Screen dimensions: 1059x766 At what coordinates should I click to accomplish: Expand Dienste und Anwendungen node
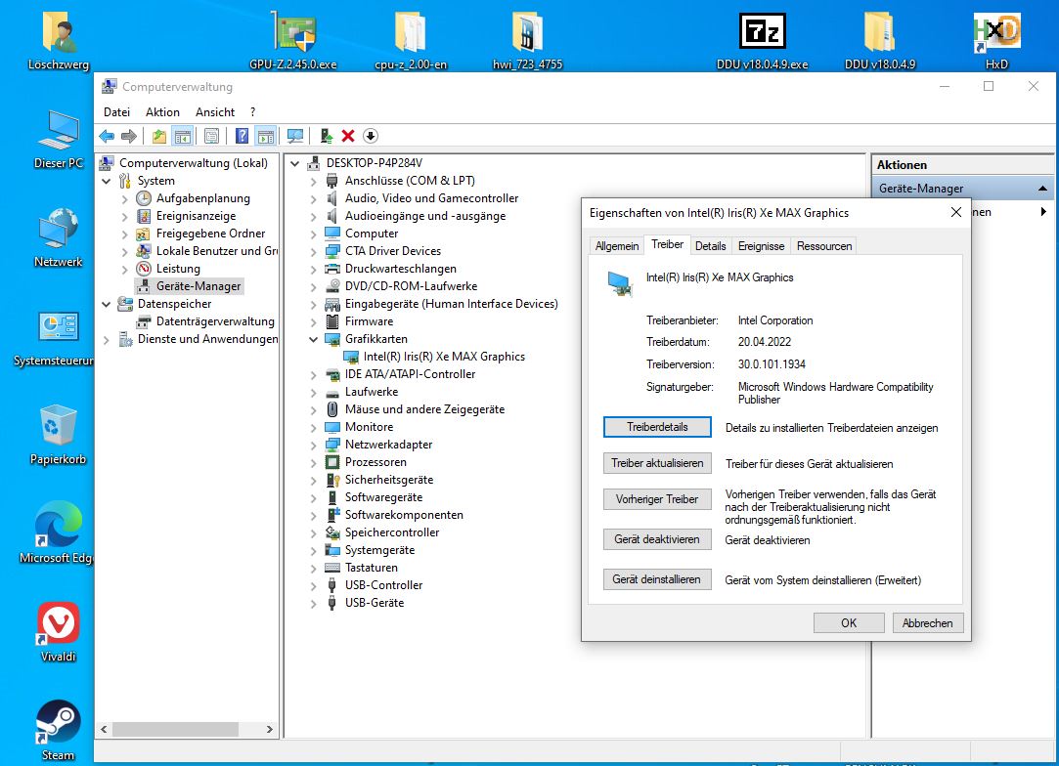click(106, 340)
